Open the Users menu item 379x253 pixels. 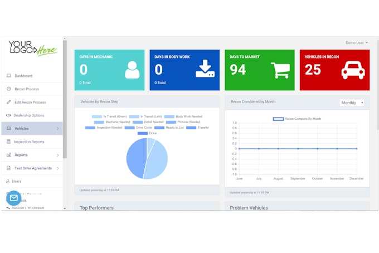pos(17,181)
